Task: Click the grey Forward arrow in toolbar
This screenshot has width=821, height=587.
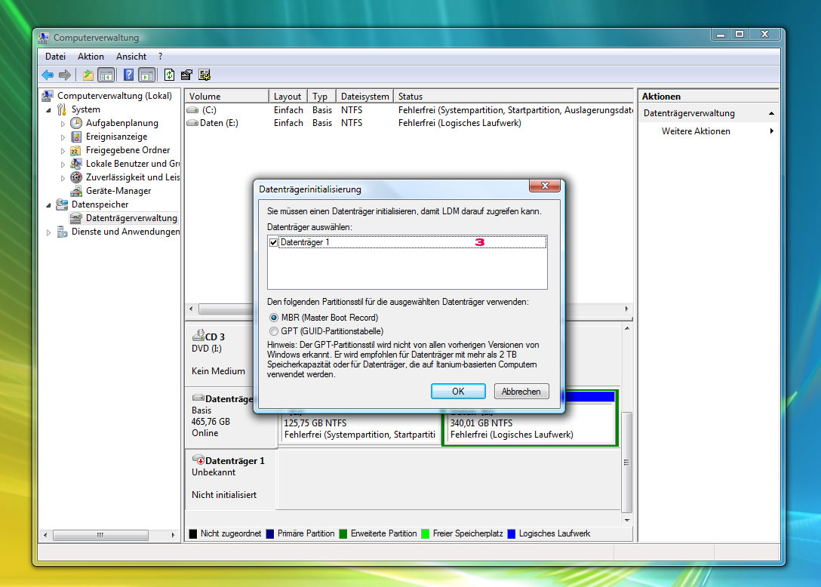Action: tap(65, 75)
